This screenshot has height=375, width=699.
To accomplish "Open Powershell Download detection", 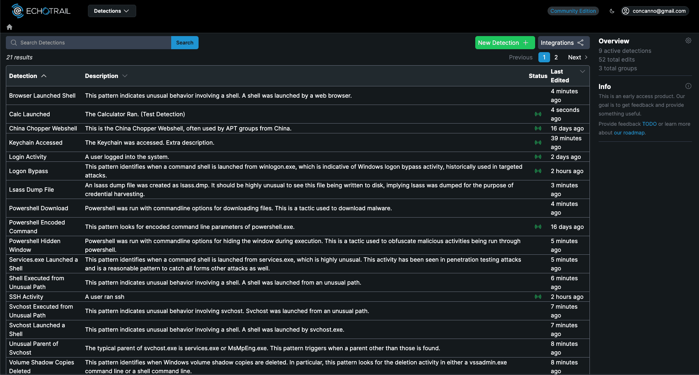I will [x=39, y=208].
